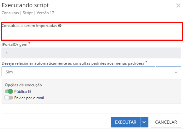This screenshot has height=129, width=184.
Task: Click the Consultas breadcrumb text
Action: pos(10,13)
